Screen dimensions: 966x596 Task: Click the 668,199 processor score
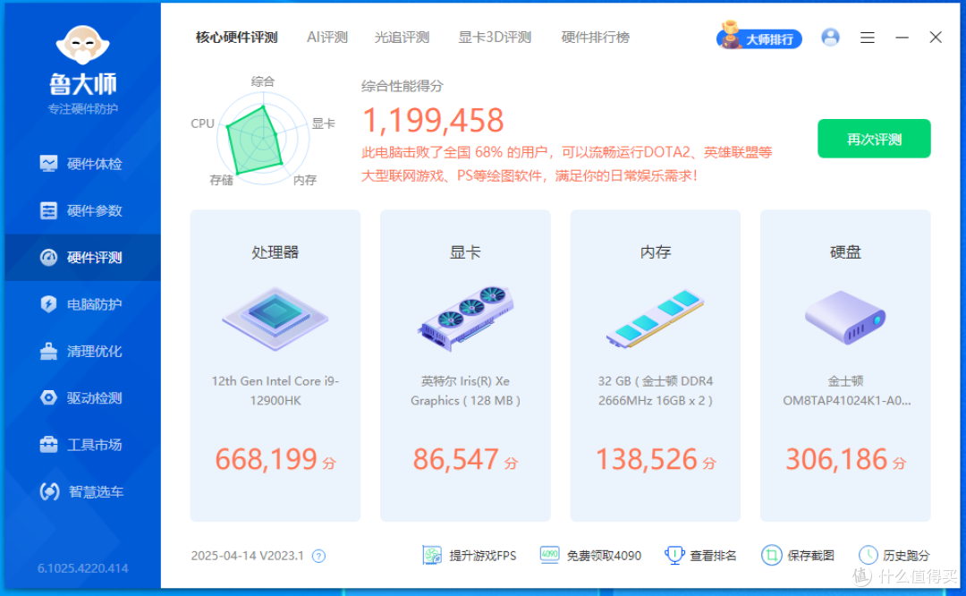tap(267, 459)
